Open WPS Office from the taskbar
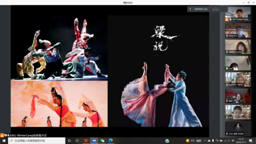This screenshot has width=256, height=144. [x=86, y=140]
